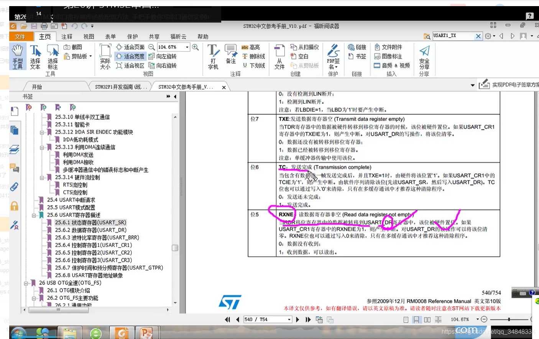Select the Select Text tool (选择文本)

pyautogui.click(x=35, y=56)
